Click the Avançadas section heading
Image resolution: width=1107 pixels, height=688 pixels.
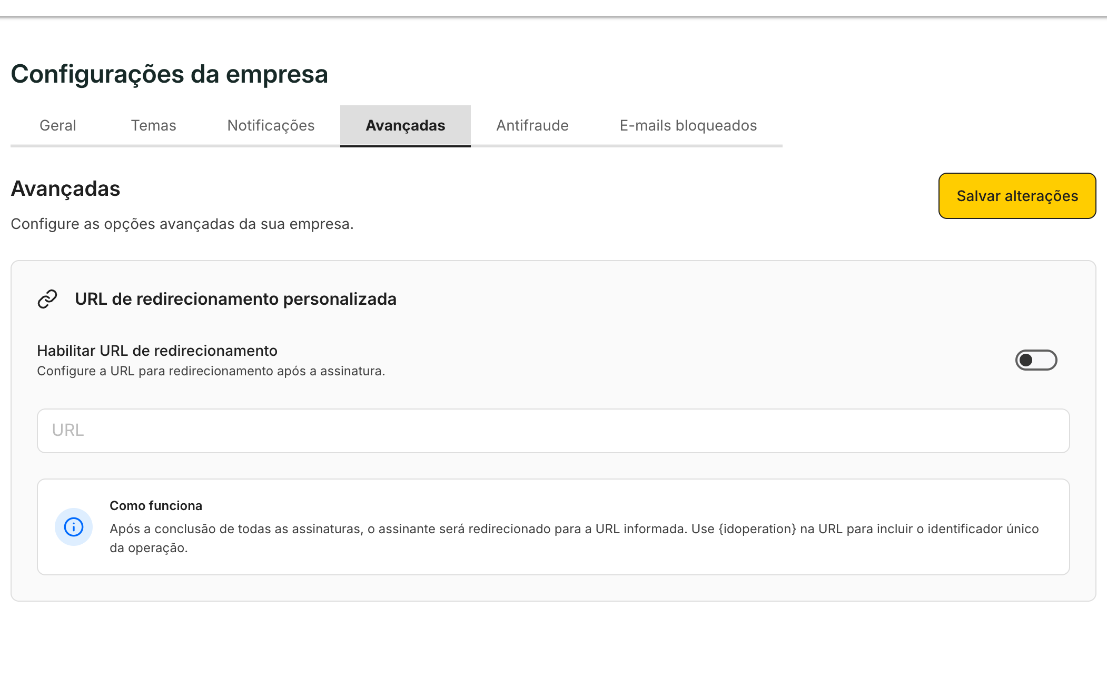pyautogui.click(x=66, y=188)
